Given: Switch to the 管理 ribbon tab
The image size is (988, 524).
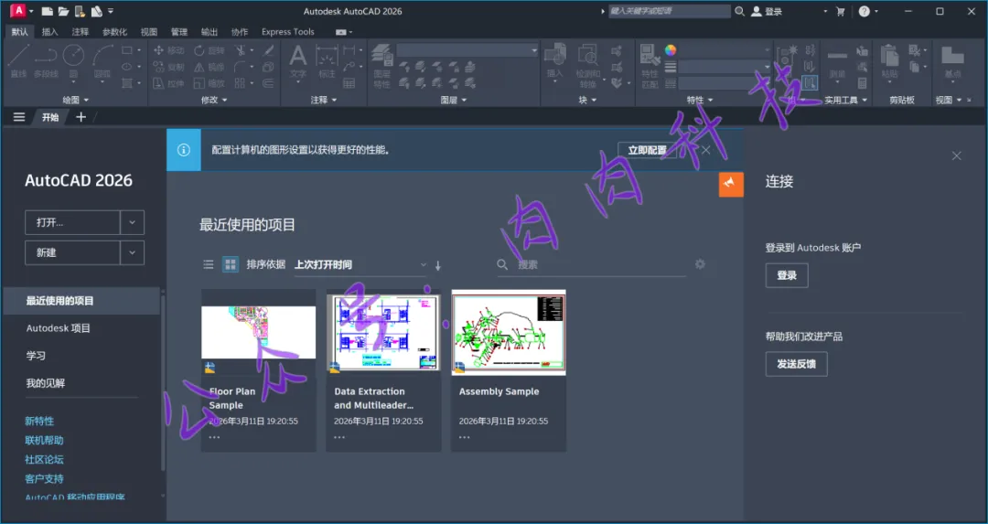Looking at the screenshot, I should pyautogui.click(x=179, y=31).
